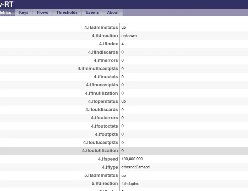Click the 'up' value of 5.ifadminstatus
The width and height of the screenshot is (248, 191).
(124, 175)
